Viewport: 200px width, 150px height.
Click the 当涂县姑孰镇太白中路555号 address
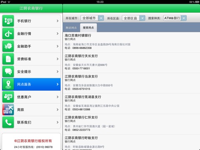pyautogui.click(x=93, y=85)
